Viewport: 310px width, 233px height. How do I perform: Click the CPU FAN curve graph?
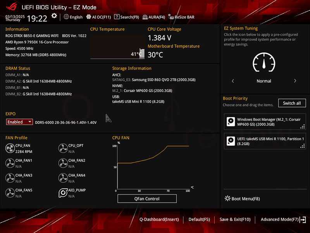coord(153,167)
